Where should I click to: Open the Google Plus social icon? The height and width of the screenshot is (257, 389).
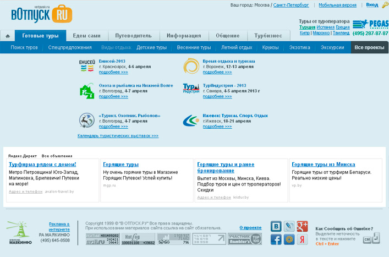[302, 226]
